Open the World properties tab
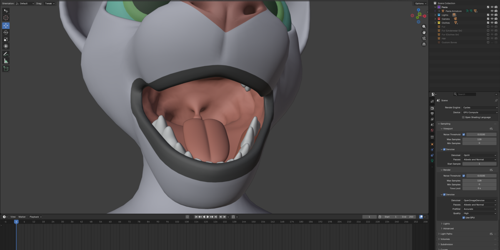Screen dimensions: 500x250 coord(432,130)
